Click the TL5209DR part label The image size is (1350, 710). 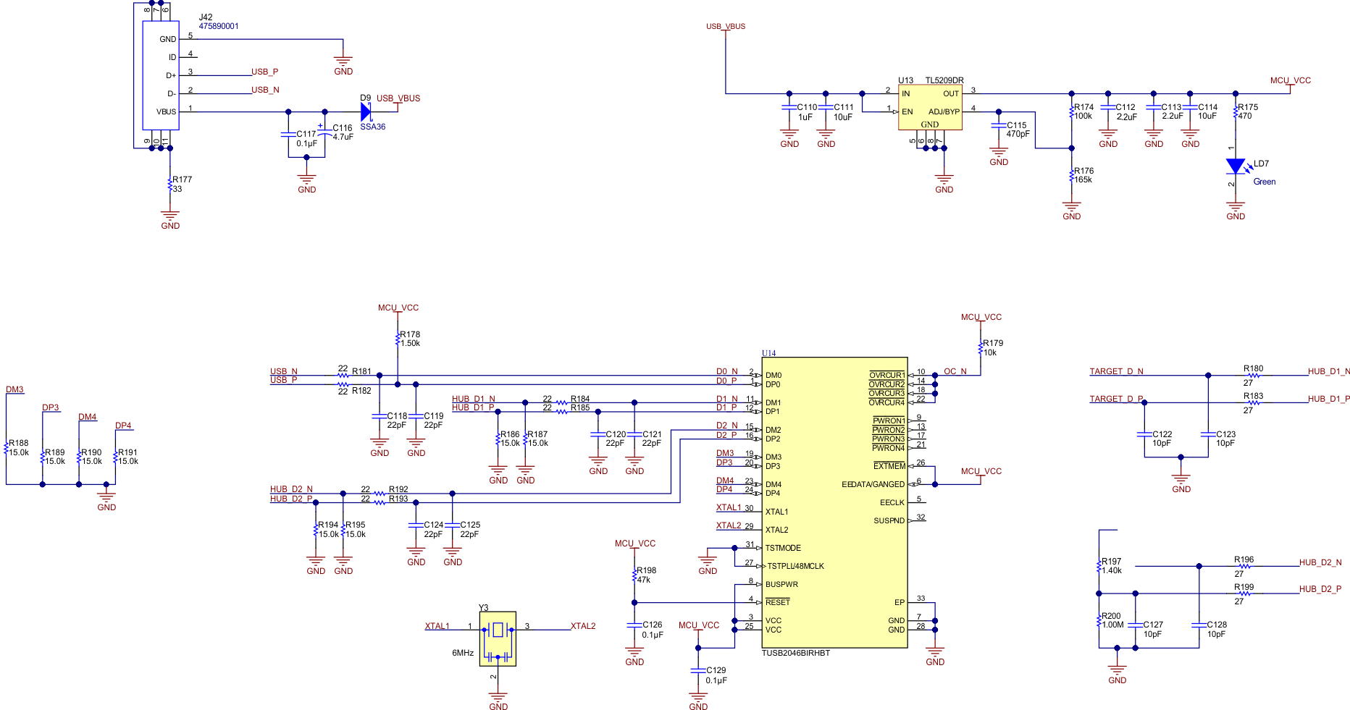(944, 80)
